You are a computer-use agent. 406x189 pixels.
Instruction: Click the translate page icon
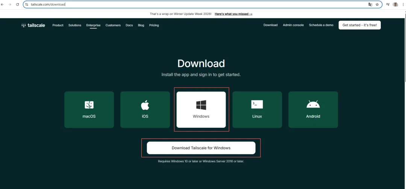point(370,5)
